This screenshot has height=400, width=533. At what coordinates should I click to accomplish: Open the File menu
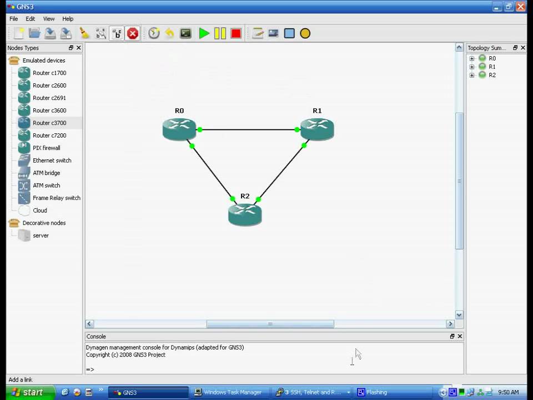point(13,19)
